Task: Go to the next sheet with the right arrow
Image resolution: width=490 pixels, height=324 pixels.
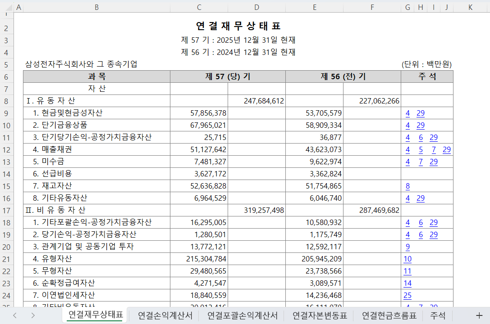Action: (33, 315)
